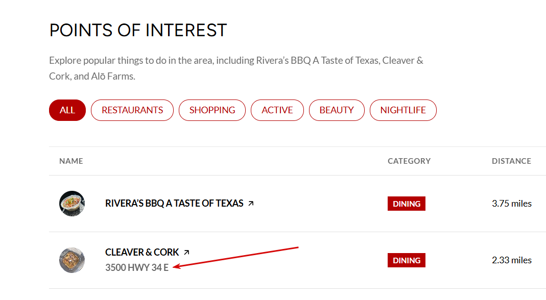Click the Rivera's BBQ food thumbnail
Screen dimensions: 546x300
pos(72,204)
